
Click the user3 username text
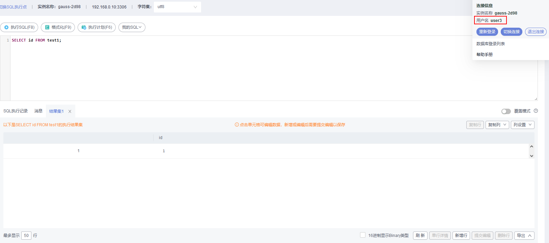[496, 21]
